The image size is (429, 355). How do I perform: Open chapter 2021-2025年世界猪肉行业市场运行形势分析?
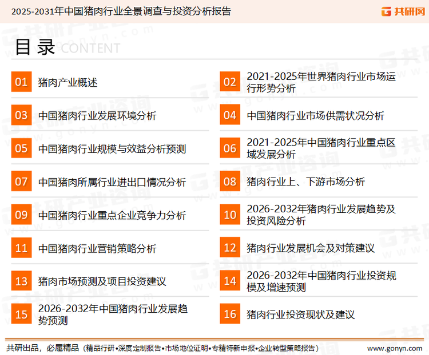pyautogui.click(x=321, y=82)
